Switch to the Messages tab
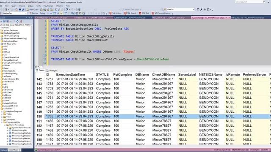The width and height of the screenshot is (271, 152). pyautogui.click(x=52, y=71)
